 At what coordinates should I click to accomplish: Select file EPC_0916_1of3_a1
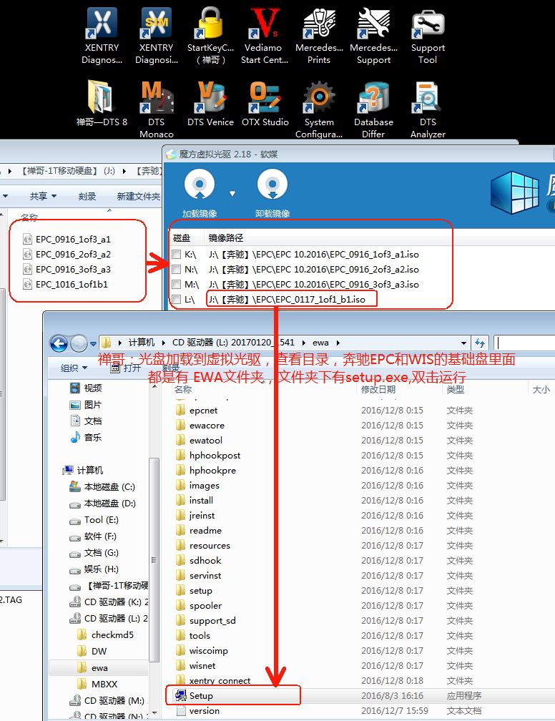pos(67,239)
